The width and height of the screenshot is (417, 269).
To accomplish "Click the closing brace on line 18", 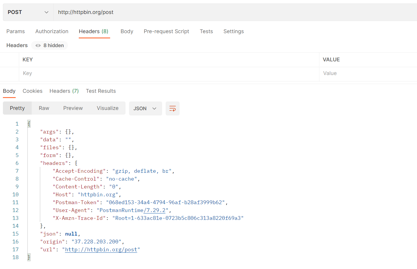I will pyautogui.click(x=29, y=257).
